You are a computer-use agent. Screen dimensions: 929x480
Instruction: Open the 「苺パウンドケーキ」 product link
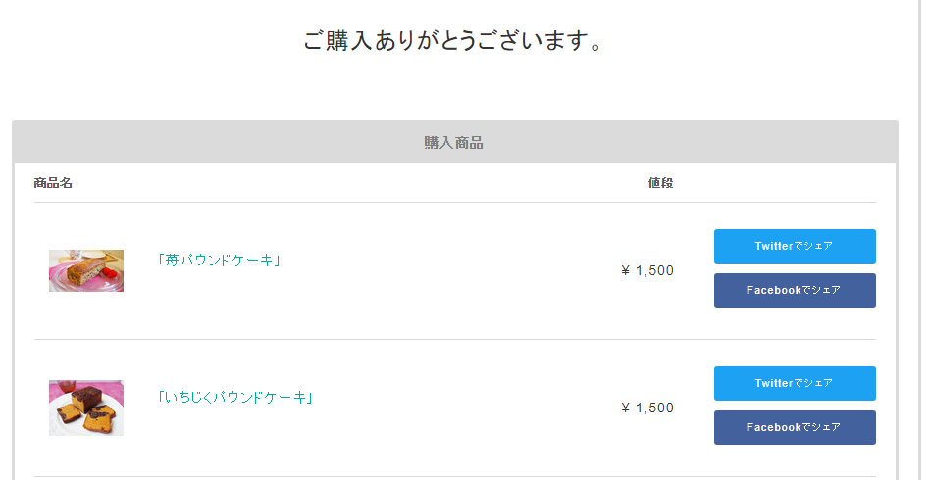tap(219, 260)
